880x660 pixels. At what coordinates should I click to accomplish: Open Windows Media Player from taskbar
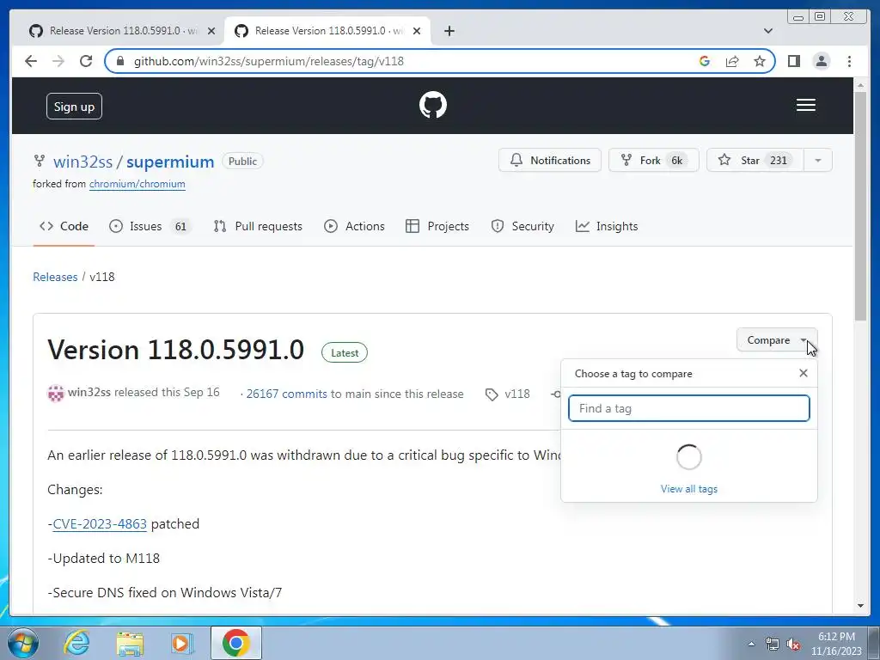point(182,643)
